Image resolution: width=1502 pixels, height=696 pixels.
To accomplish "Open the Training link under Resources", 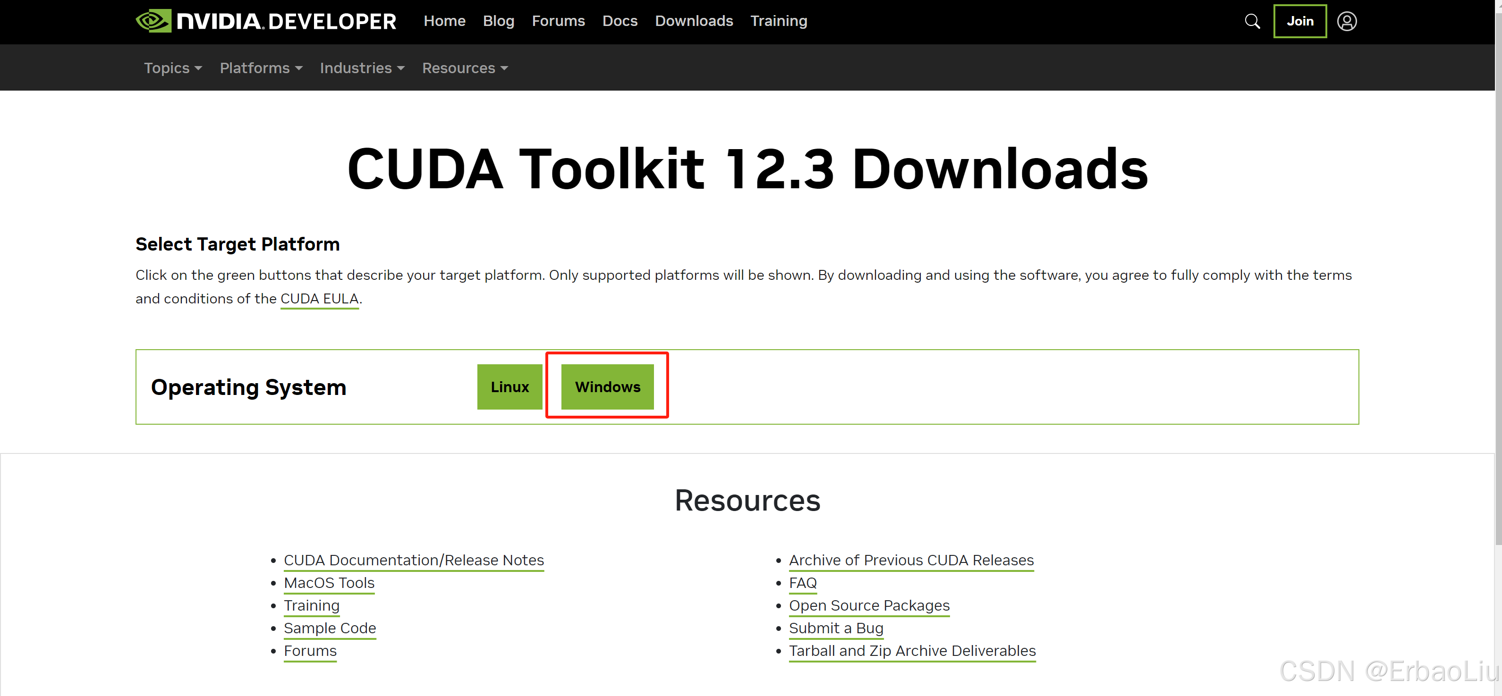I will (x=312, y=606).
